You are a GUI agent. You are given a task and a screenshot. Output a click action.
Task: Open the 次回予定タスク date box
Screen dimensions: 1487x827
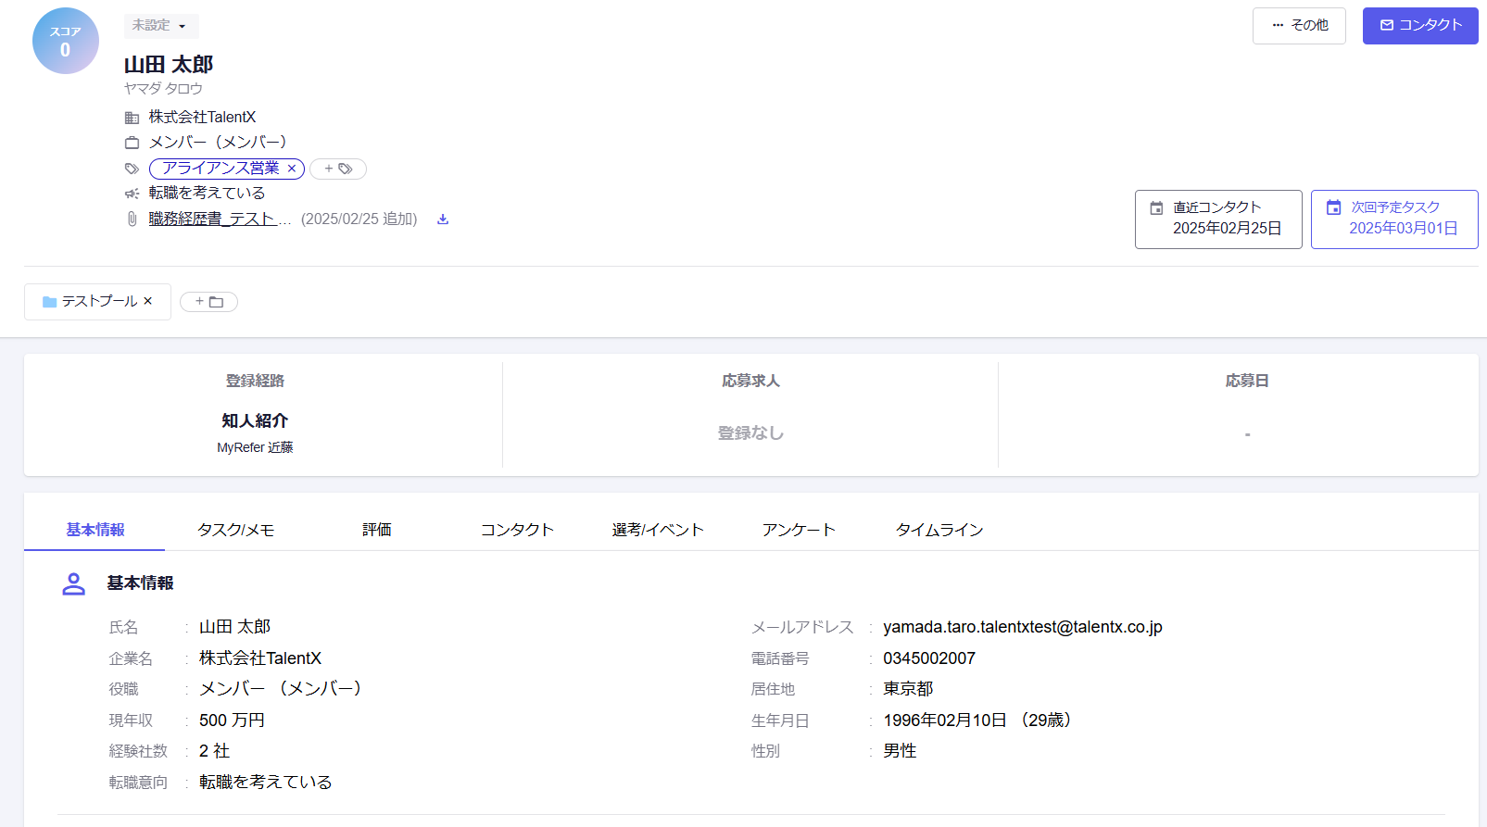1393,219
